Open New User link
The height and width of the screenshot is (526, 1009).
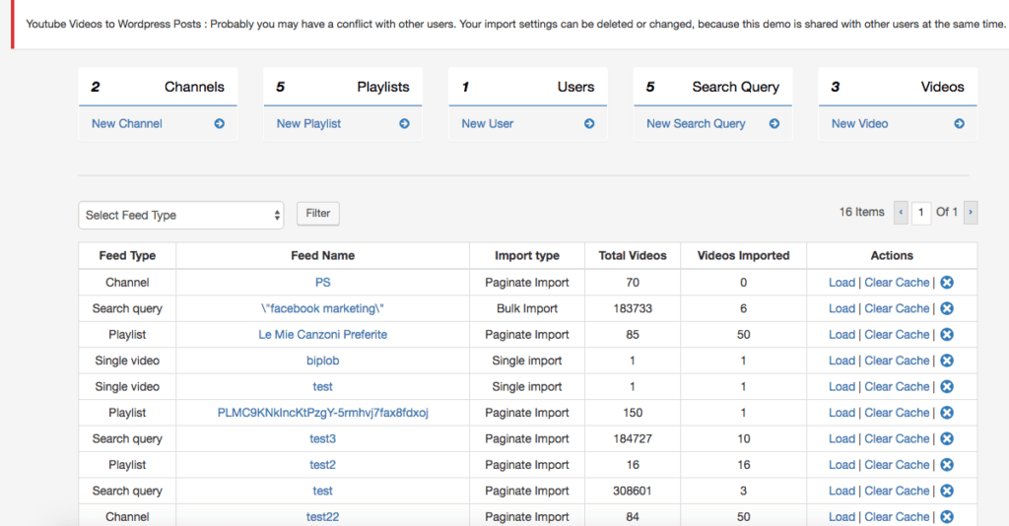(487, 123)
